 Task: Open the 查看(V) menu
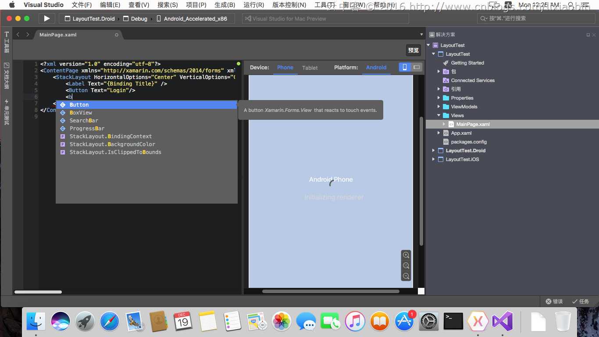[139, 5]
